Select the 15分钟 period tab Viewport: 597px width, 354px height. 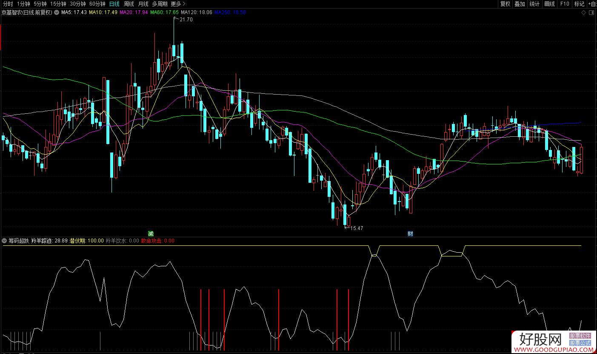58,4
